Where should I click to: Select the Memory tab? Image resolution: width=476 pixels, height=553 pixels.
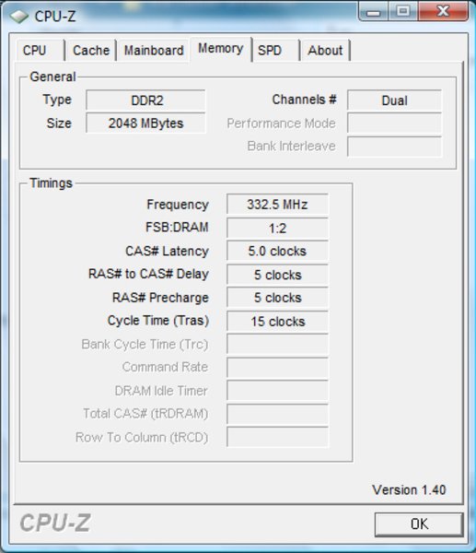point(221,49)
